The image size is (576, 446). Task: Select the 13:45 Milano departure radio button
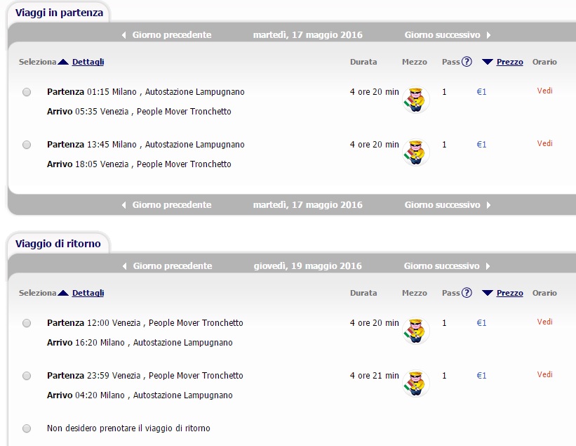click(27, 145)
